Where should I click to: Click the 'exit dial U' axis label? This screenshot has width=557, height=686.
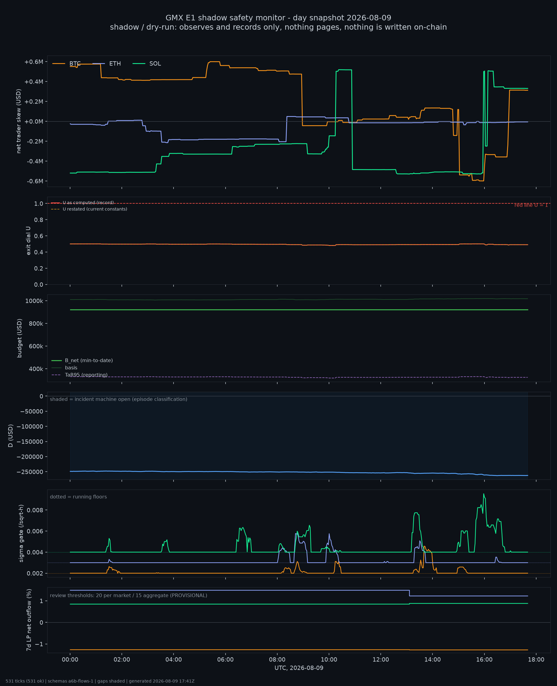tap(28, 241)
